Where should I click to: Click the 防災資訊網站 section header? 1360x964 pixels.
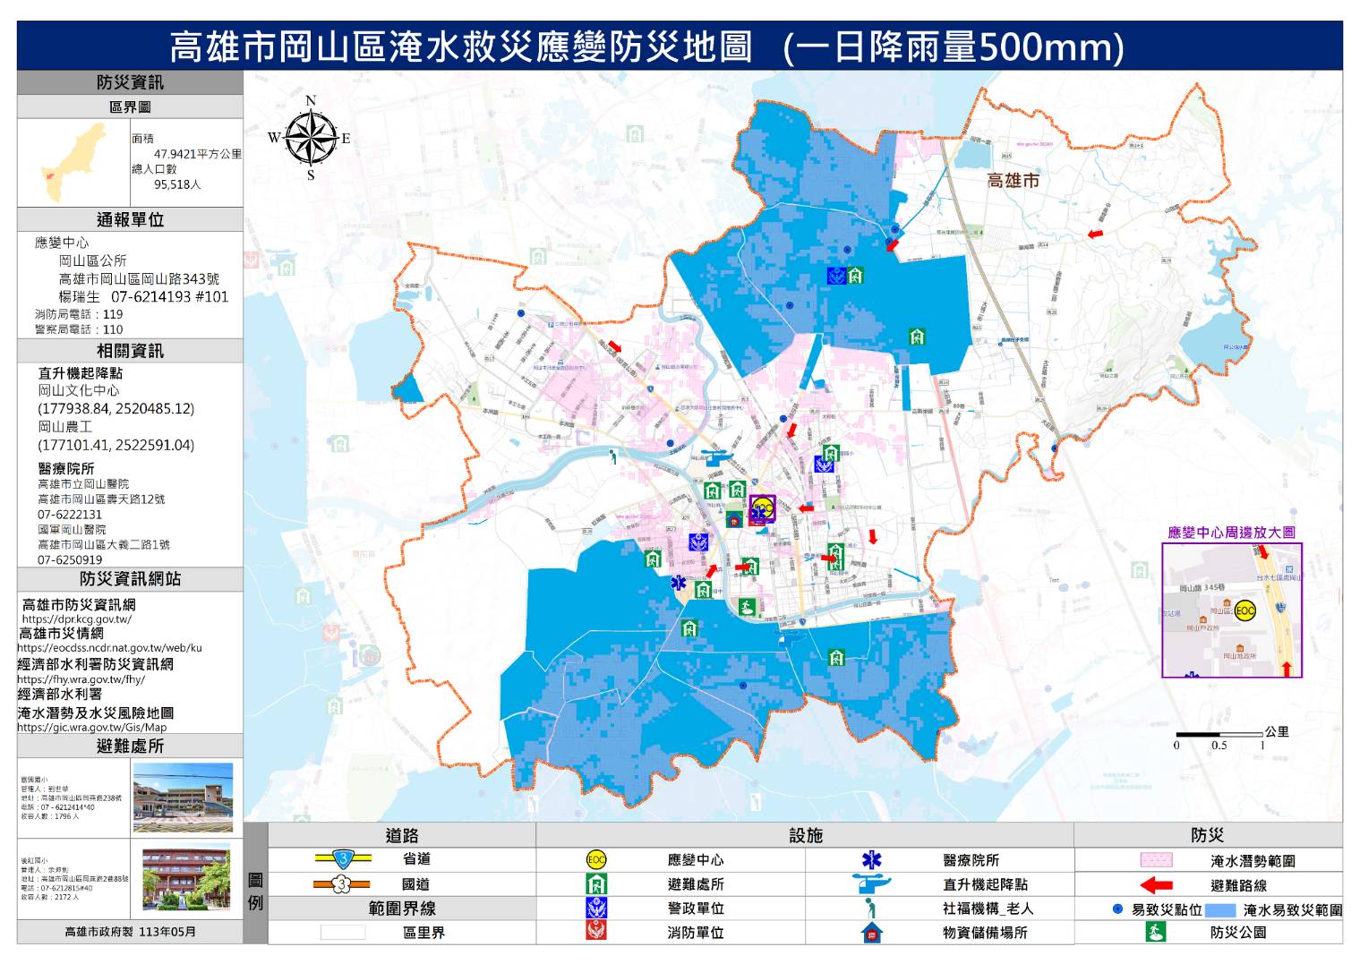click(x=130, y=579)
